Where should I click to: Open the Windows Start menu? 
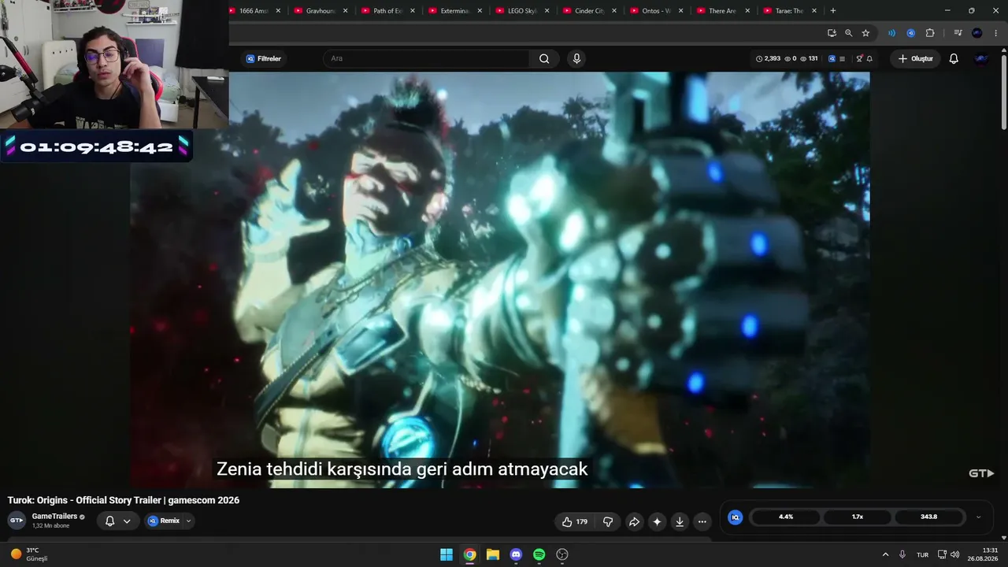coord(447,554)
